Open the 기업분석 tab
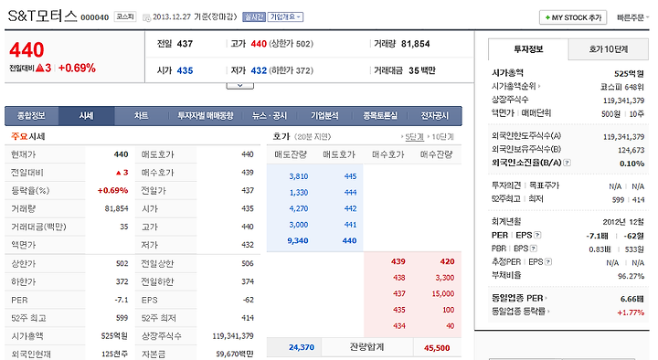The height and width of the screenshot is (360, 658). coord(324,116)
